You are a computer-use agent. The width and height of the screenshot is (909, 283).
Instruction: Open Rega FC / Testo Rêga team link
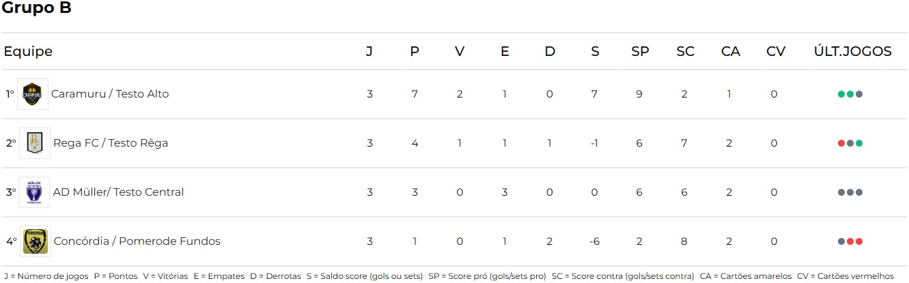click(x=111, y=143)
